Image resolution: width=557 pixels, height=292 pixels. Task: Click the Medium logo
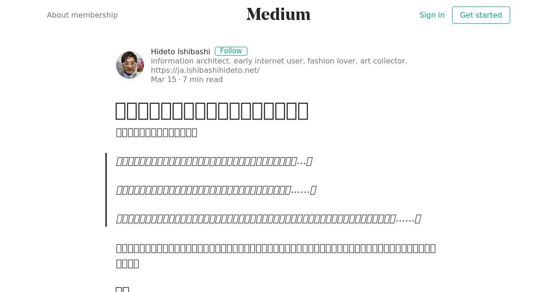click(278, 14)
